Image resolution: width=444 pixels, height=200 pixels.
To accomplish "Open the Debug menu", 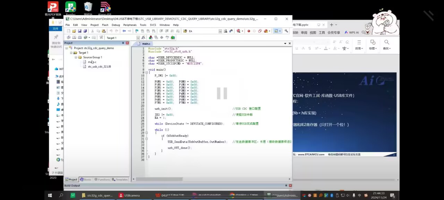I will point(116,25).
